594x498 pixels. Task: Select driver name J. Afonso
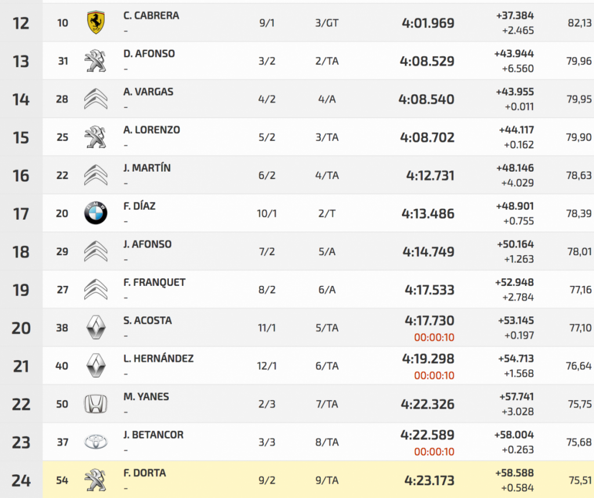[147, 244]
